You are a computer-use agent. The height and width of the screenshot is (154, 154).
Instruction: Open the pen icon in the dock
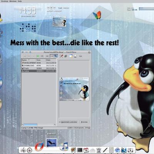tap(105, 150)
